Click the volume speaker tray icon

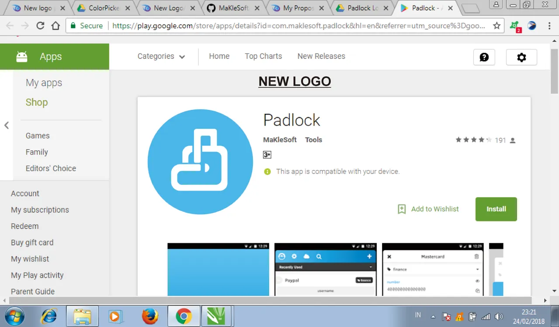pyautogui.click(x=499, y=317)
